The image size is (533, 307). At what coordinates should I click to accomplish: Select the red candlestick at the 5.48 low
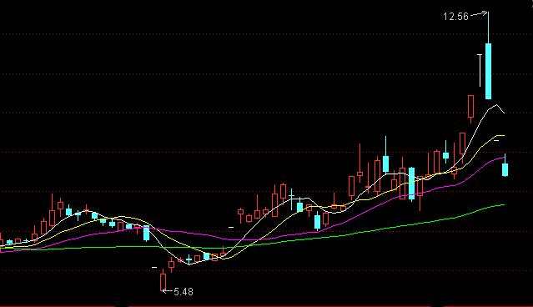(163, 282)
